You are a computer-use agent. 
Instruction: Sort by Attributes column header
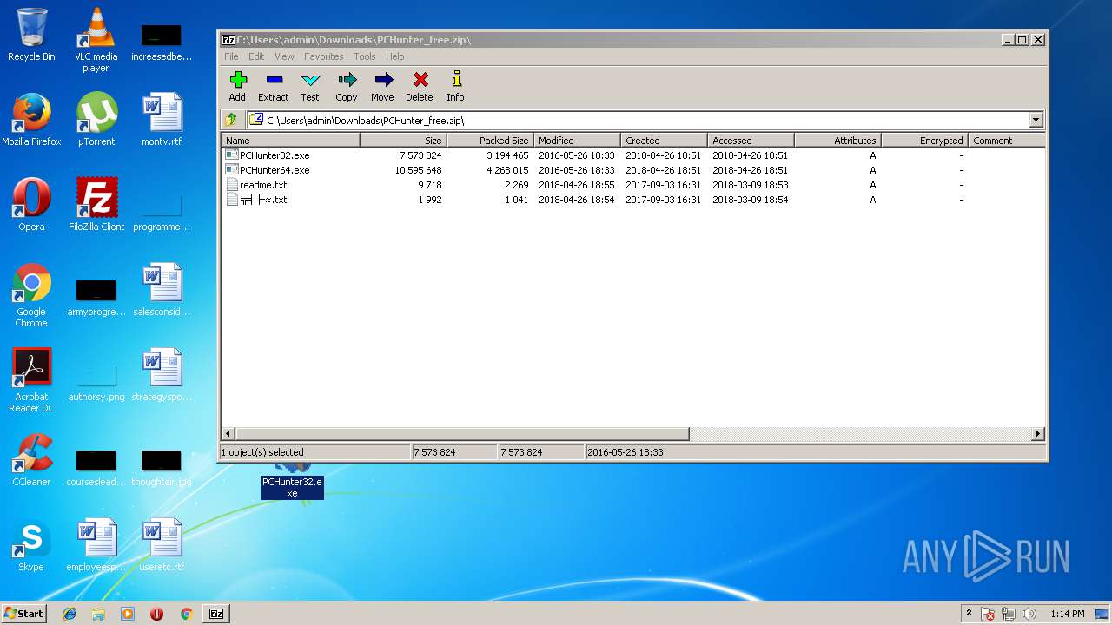click(x=837, y=140)
